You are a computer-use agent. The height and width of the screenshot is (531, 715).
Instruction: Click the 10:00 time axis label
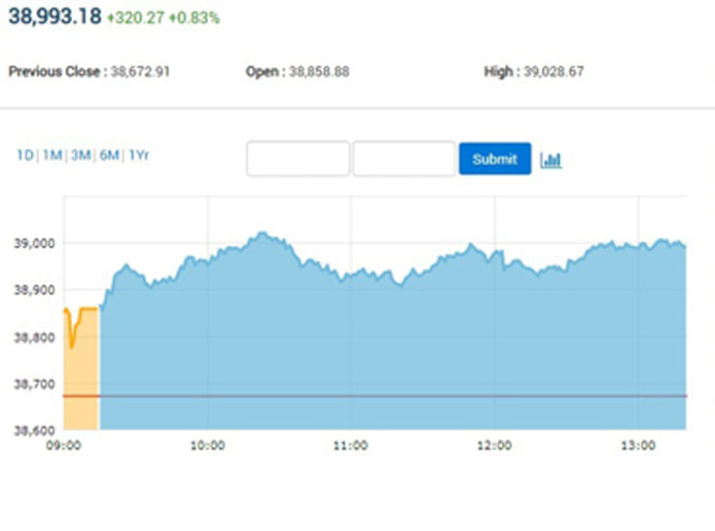[x=207, y=445]
